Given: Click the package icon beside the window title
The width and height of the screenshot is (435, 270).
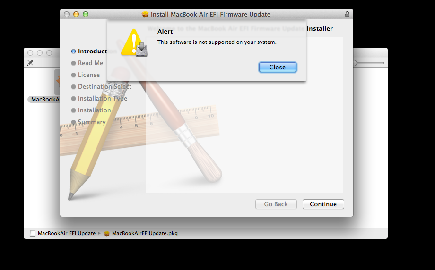Looking at the screenshot, I should click(145, 14).
